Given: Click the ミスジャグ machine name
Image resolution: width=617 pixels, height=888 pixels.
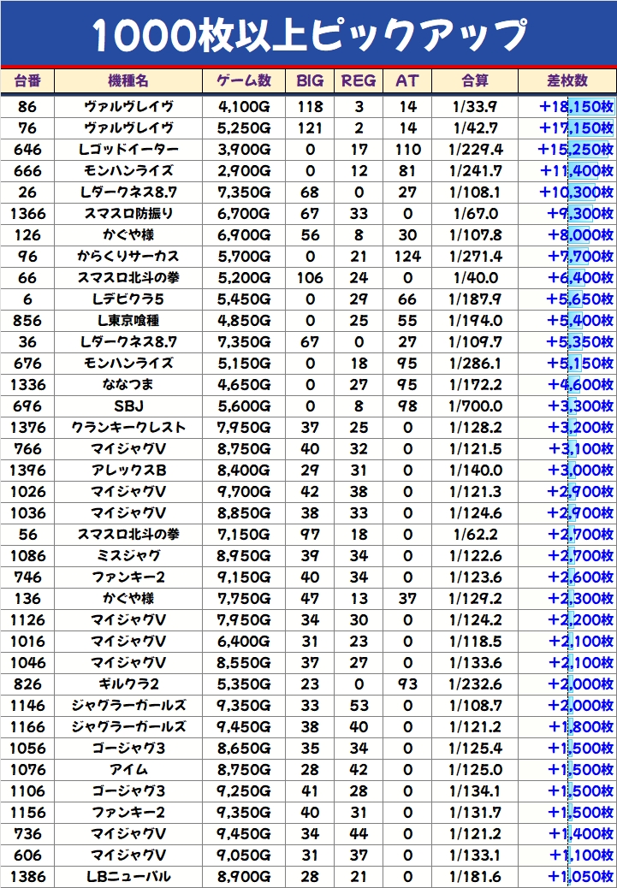Looking at the screenshot, I should pos(128,555).
